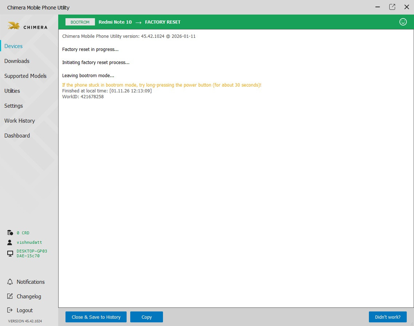Copy the log output
This screenshot has width=414, height=326.
click(x=147, y=317)
